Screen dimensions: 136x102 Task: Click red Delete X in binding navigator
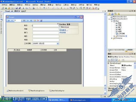pos(38,20)
